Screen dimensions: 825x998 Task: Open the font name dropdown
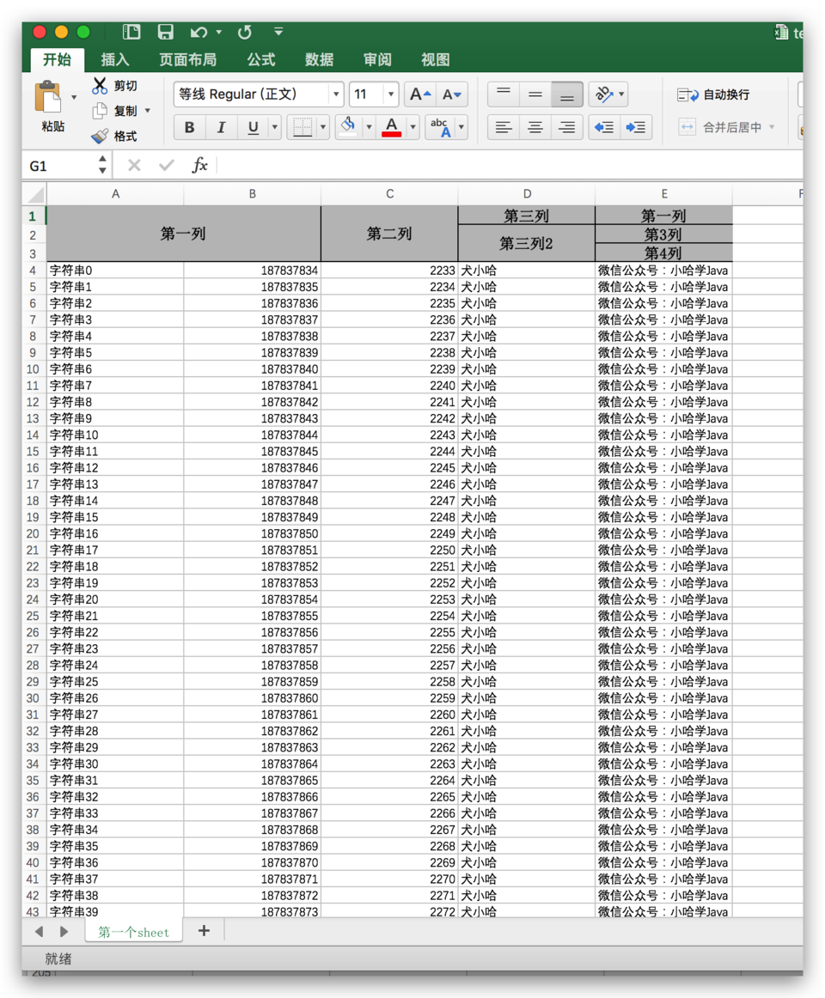[x=335, y=94]
